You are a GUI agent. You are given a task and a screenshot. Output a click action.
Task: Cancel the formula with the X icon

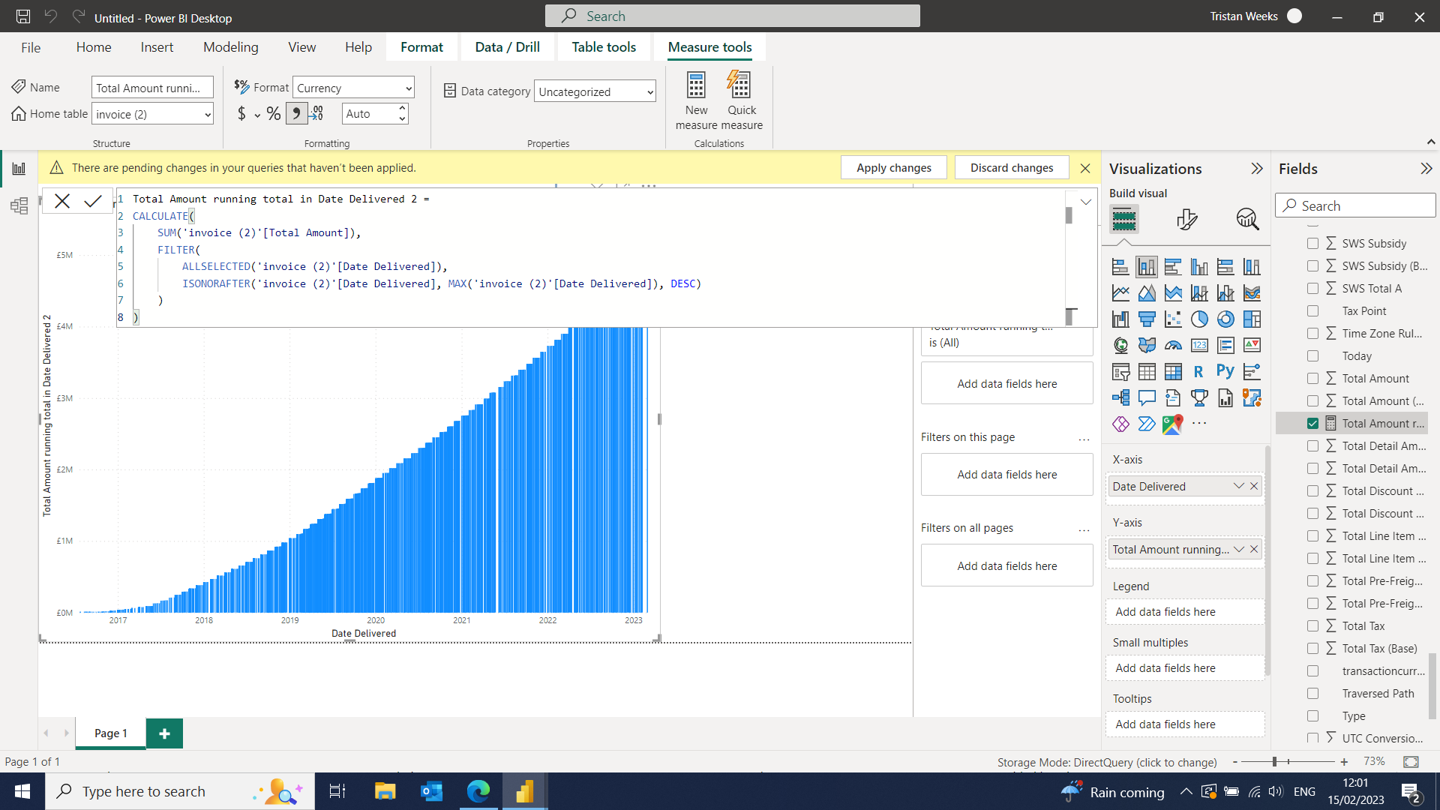[x=62, y=201]
